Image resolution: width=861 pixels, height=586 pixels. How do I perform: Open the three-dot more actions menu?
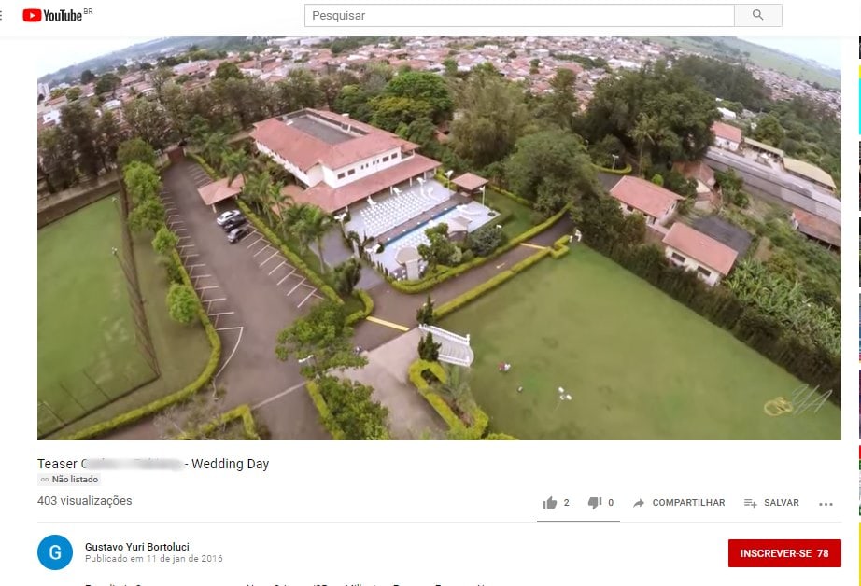826,504
